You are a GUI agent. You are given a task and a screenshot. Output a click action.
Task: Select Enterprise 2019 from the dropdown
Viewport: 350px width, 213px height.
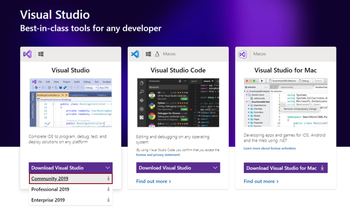click(70, 200)
